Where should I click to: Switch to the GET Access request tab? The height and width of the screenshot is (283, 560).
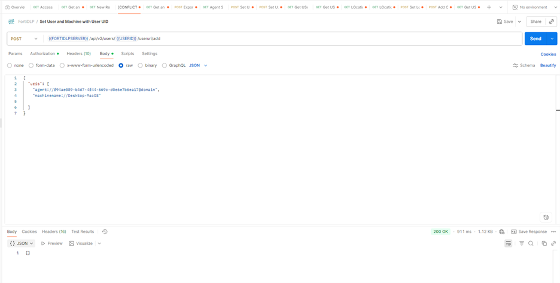tap(42, 7)
